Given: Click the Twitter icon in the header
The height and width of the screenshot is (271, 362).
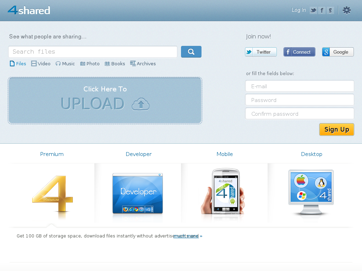Looking at the screenshot, I should click(313, 10).
